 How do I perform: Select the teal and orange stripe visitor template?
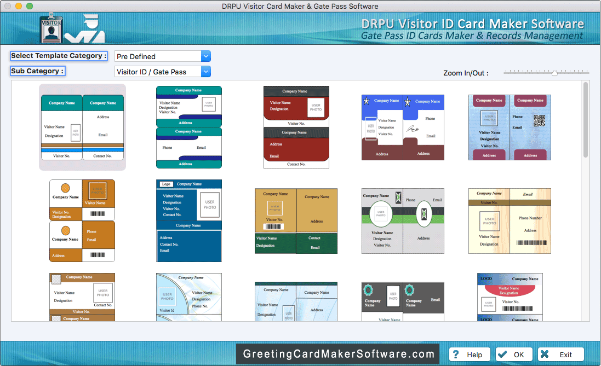click(x=82, y=127)
